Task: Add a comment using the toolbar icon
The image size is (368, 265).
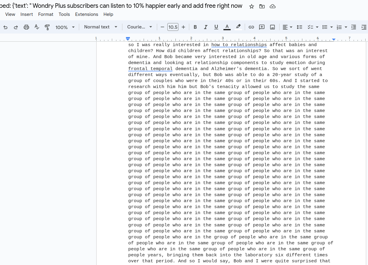Action: click(x=262, y=27)
